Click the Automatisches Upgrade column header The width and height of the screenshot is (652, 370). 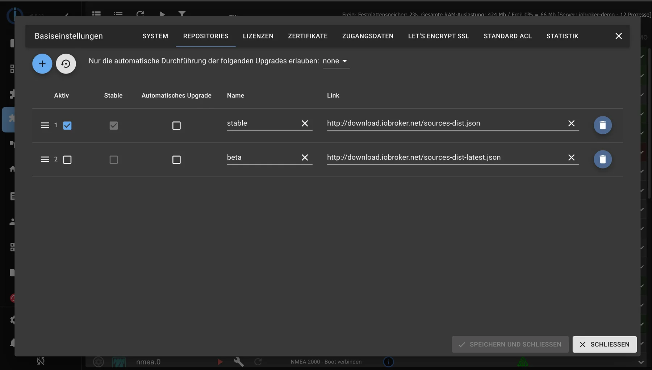point(176,96)
